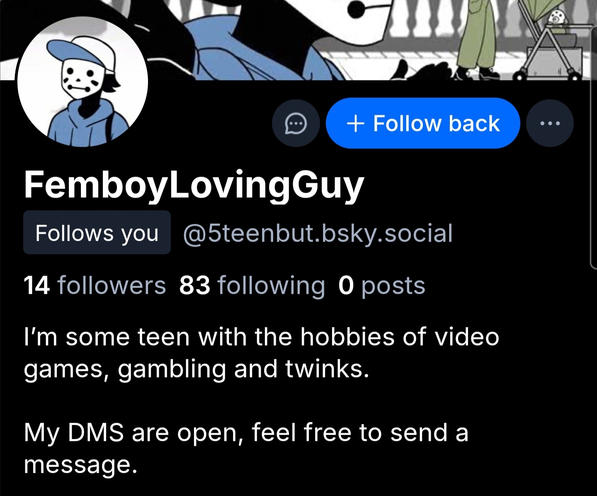Click the 0 posts counter

coord(382,286)
